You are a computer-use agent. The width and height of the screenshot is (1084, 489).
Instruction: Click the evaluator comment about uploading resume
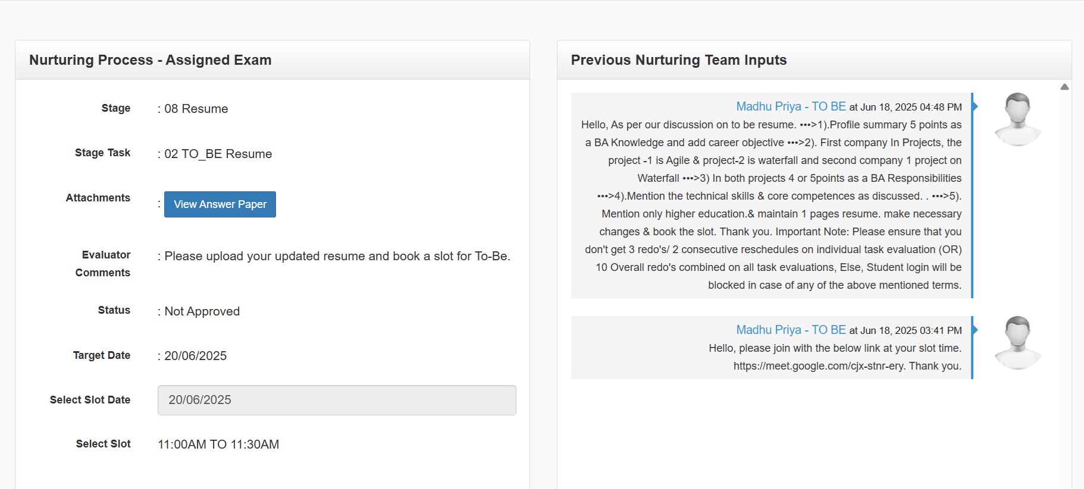(x=337, y=256)
